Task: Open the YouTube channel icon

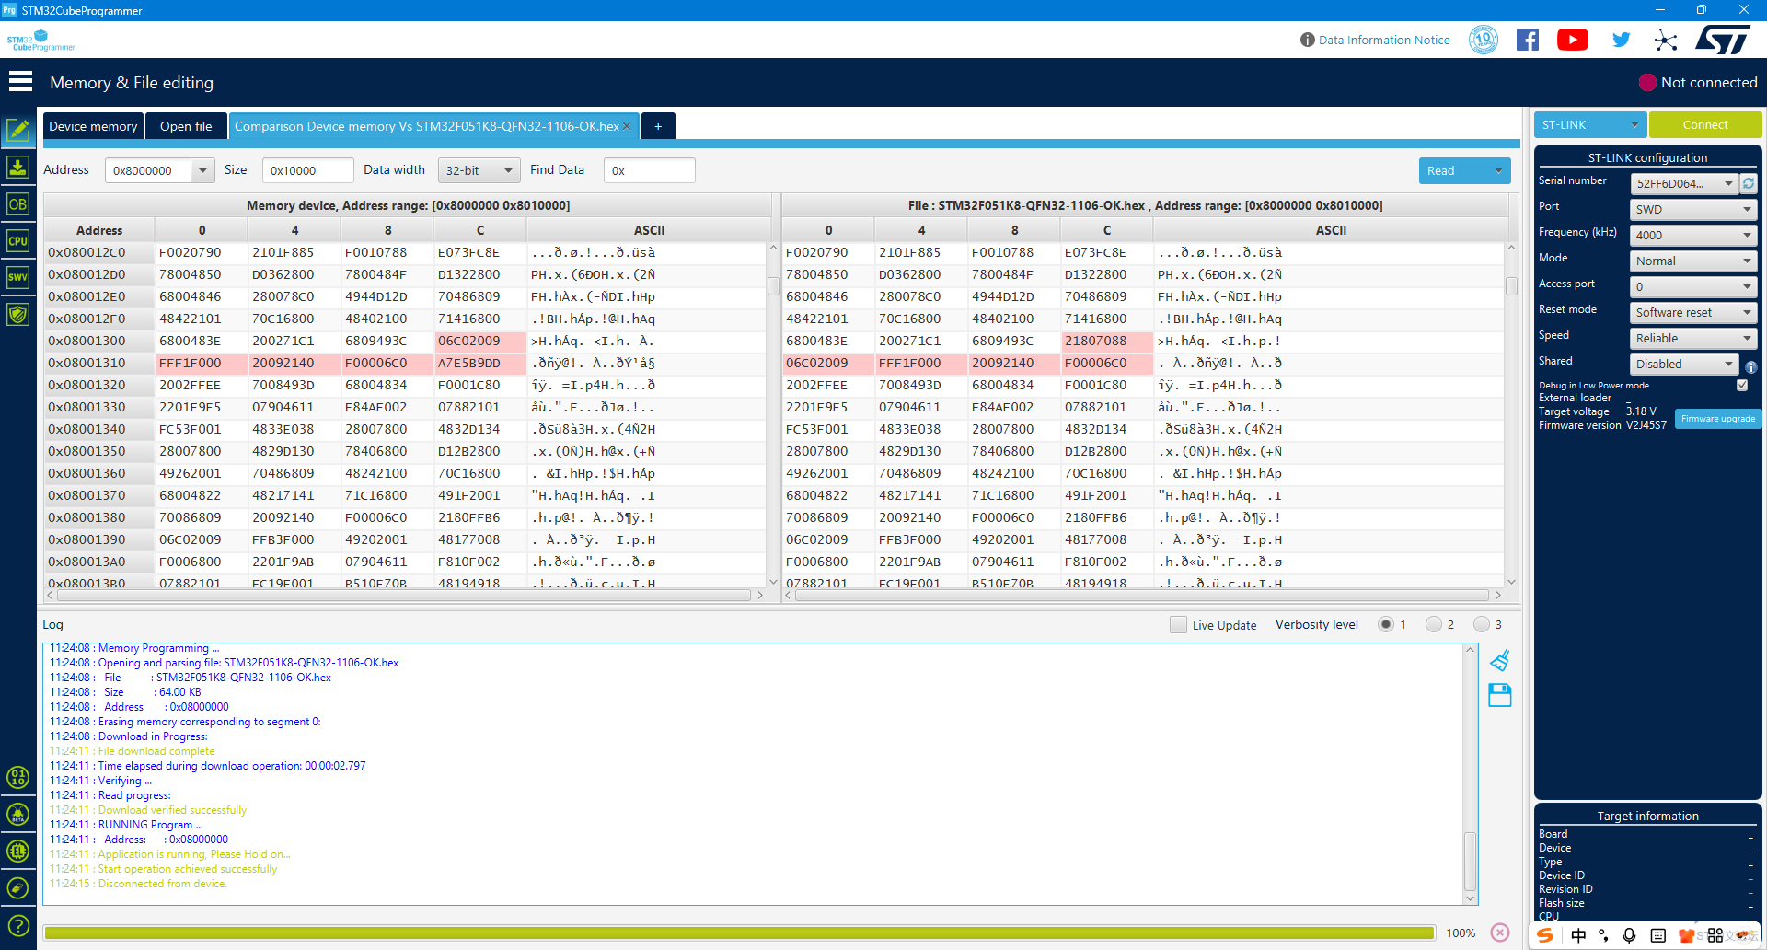Action: tap(1573, 40)
